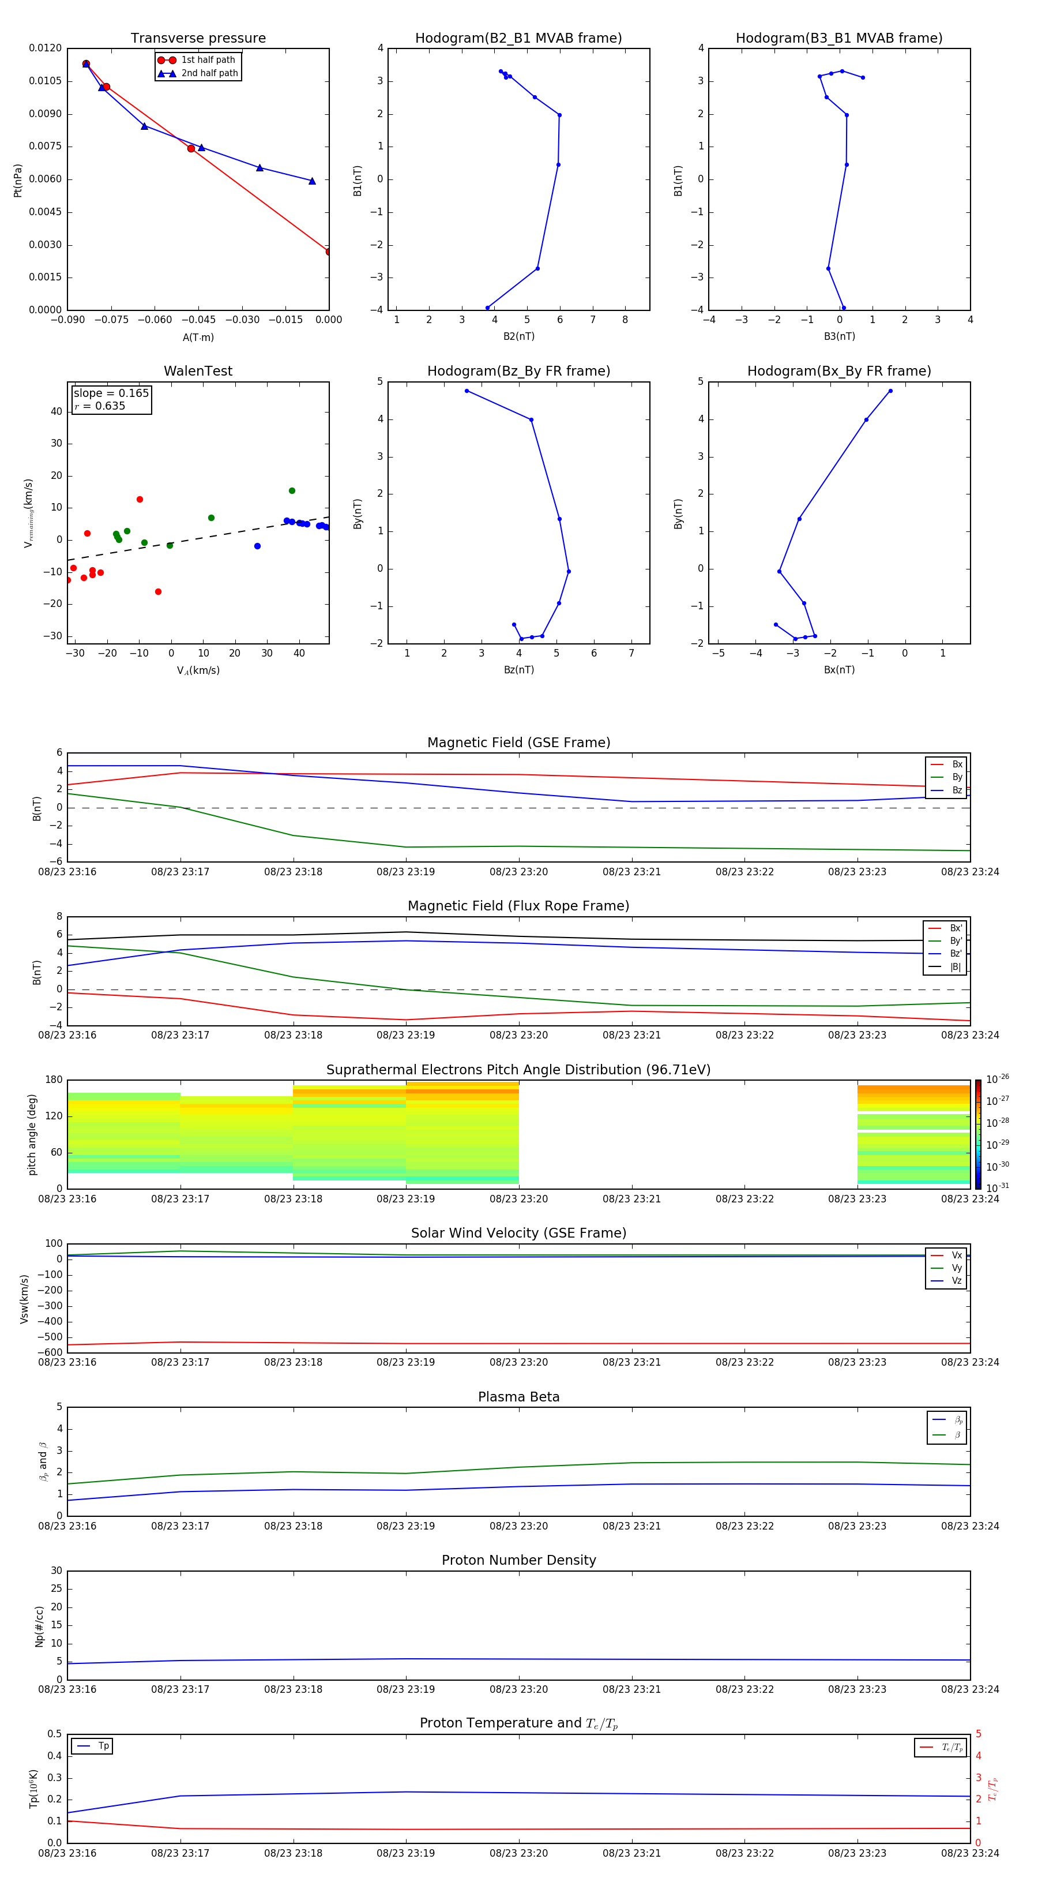Select the red "Te/Tp" legend entry
Viewport: 1038px width, 1904px height.
coord(941,1747)
